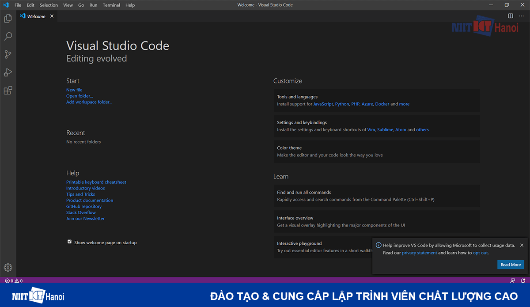Open the Manage settings gear
This screenshot has width=530, height=307.
8,267
